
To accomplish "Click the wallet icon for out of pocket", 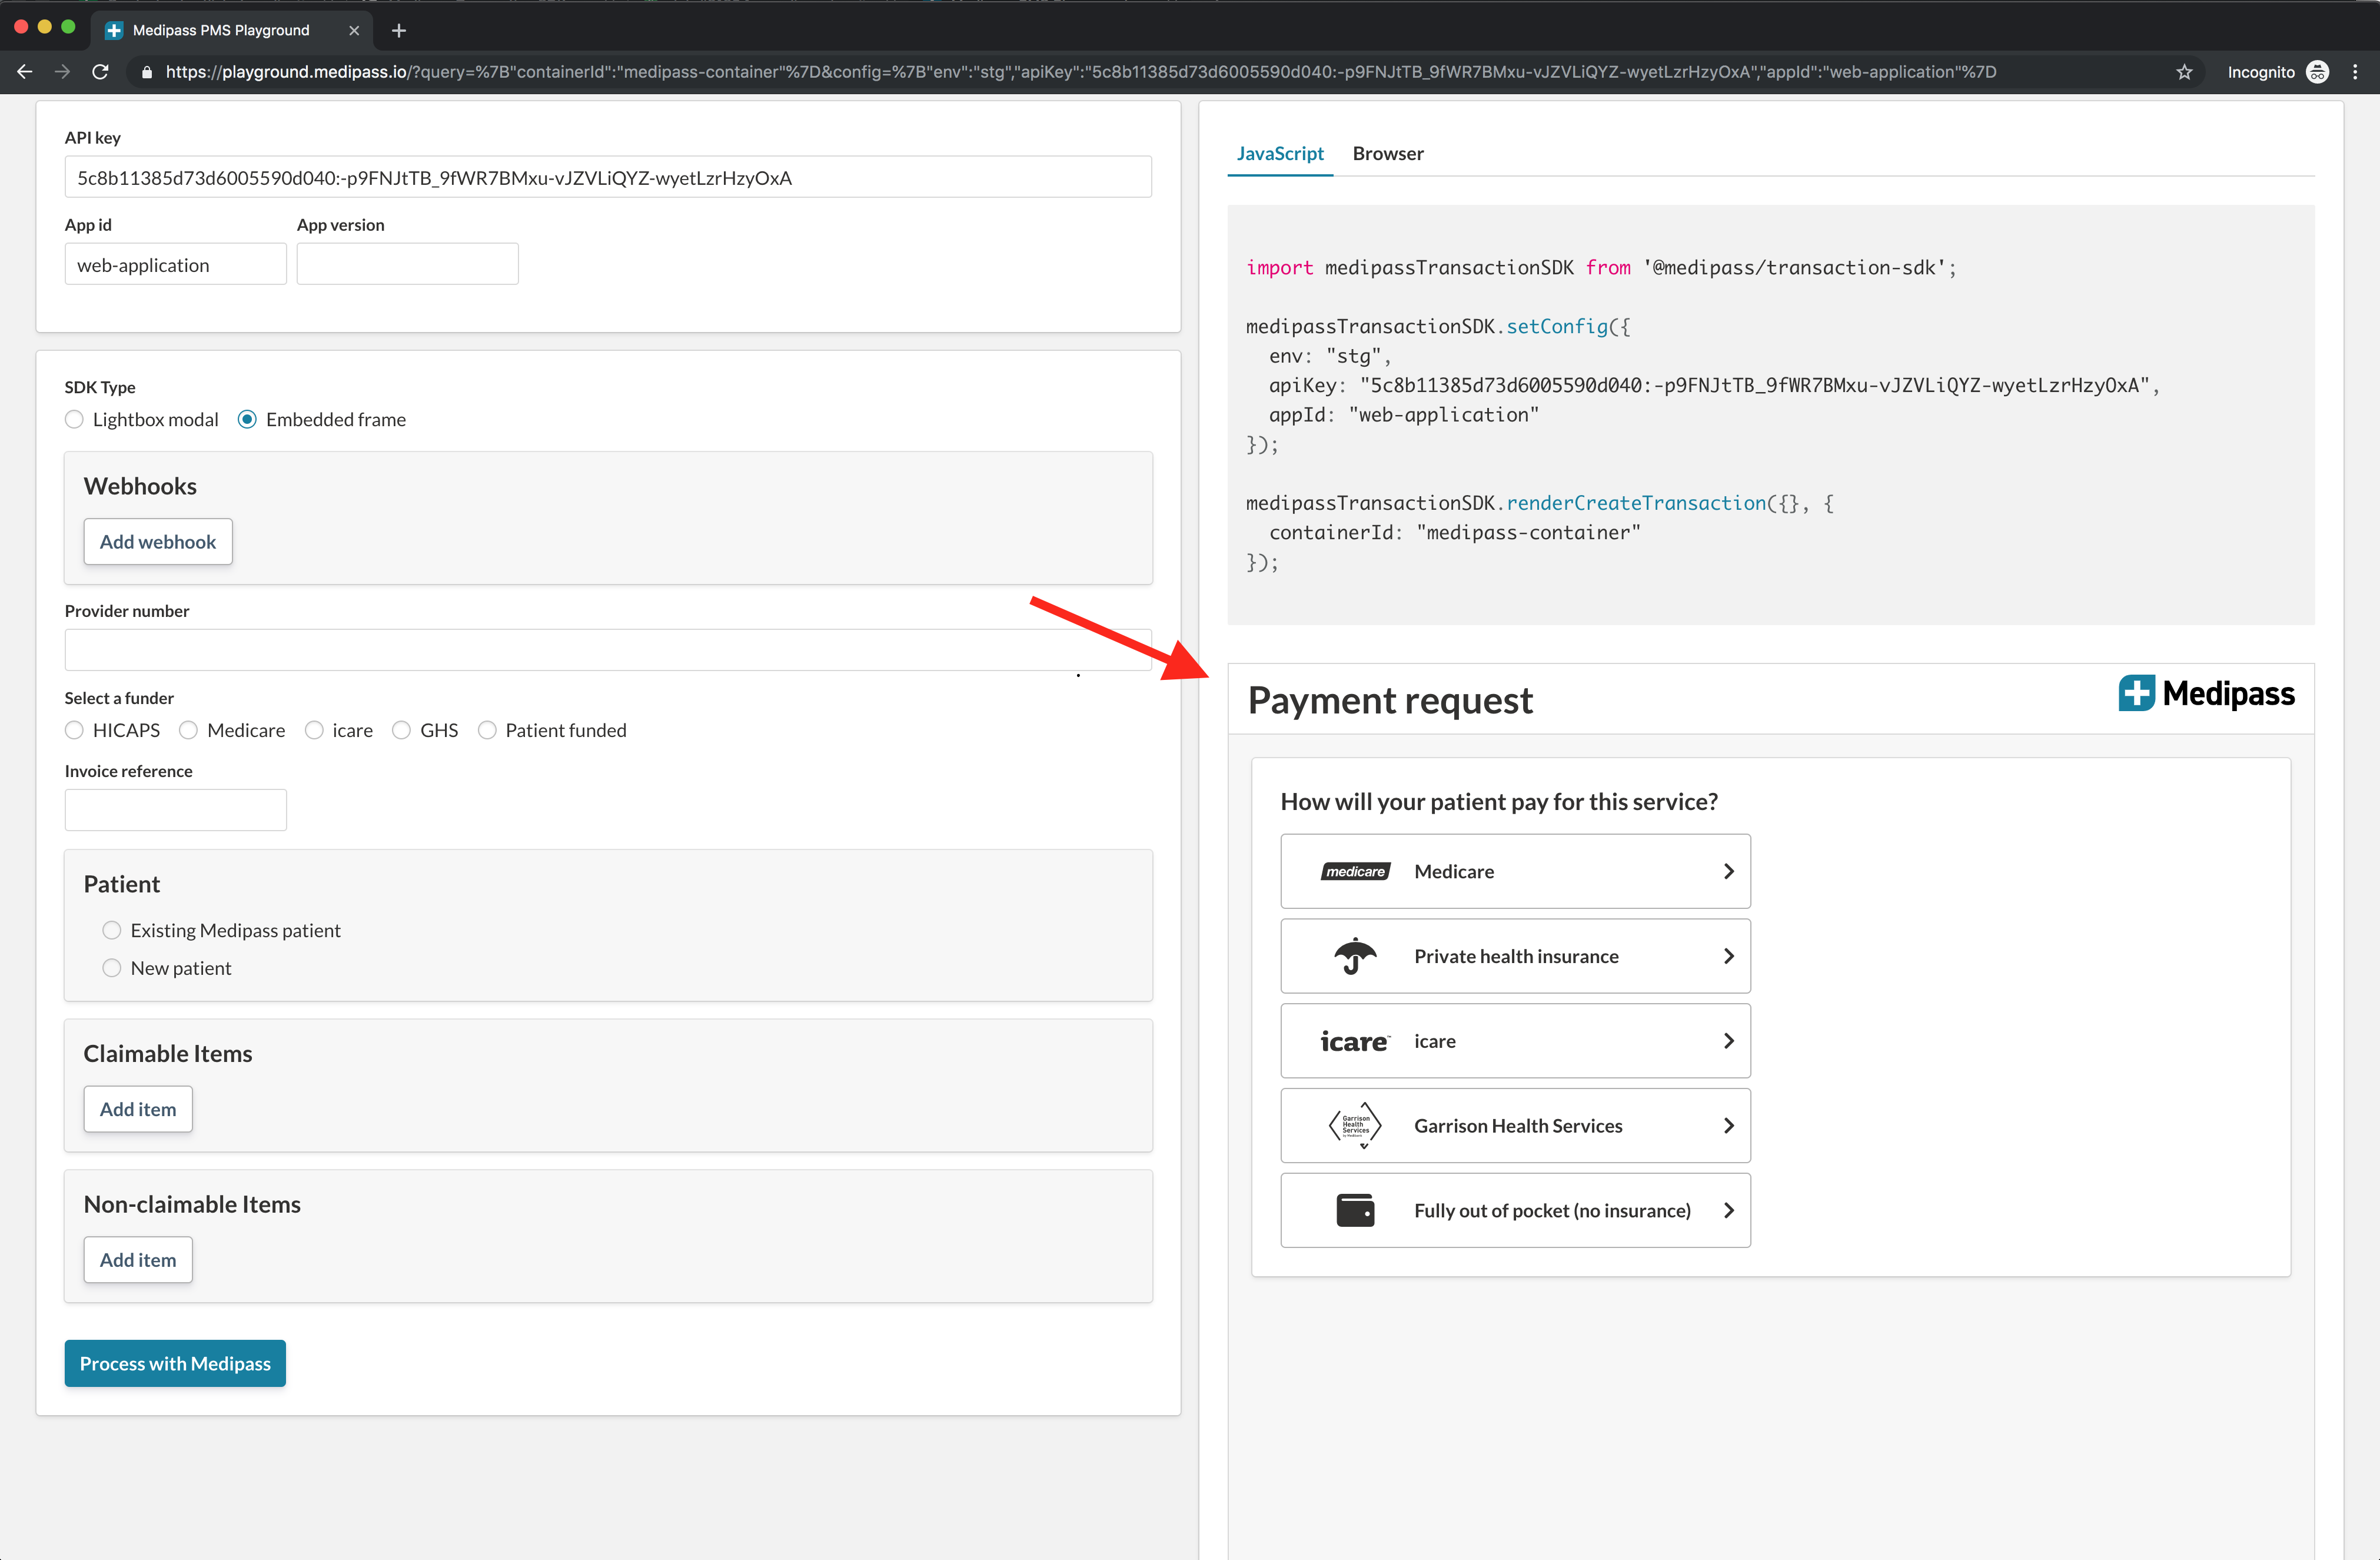I will 1355,1210.
